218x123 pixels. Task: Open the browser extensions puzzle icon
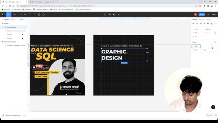click(x=204, y=6)
